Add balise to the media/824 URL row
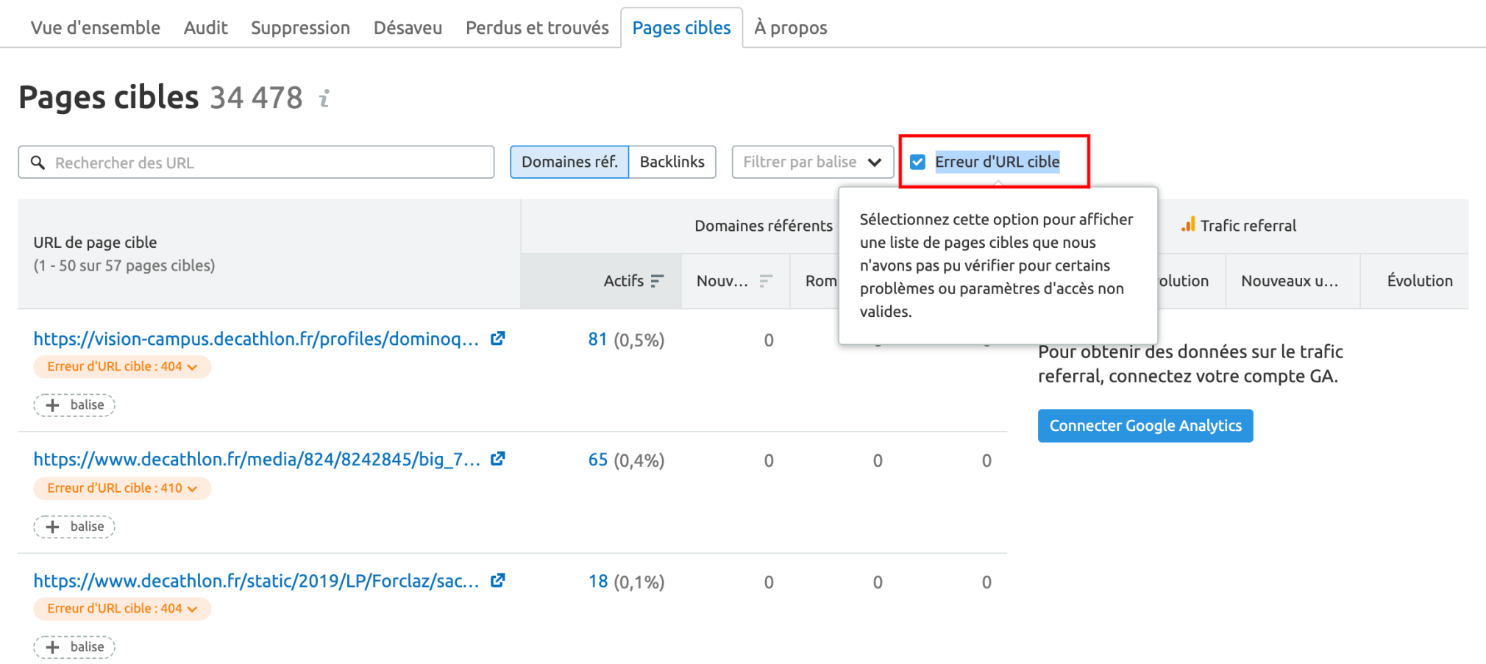1486x664 pixels. pyautogui.click(x=74, y=526)
